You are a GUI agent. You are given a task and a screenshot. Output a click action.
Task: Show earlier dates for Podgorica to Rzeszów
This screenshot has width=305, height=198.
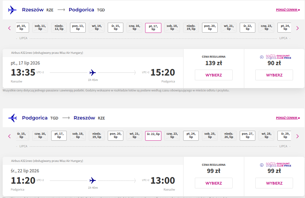pos(9,136)
